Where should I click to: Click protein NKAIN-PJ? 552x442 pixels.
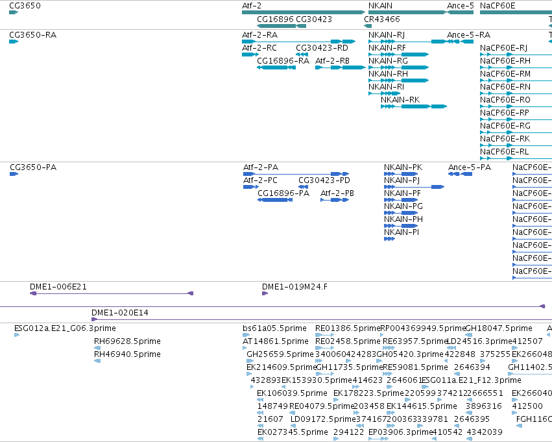pos(402,180)
